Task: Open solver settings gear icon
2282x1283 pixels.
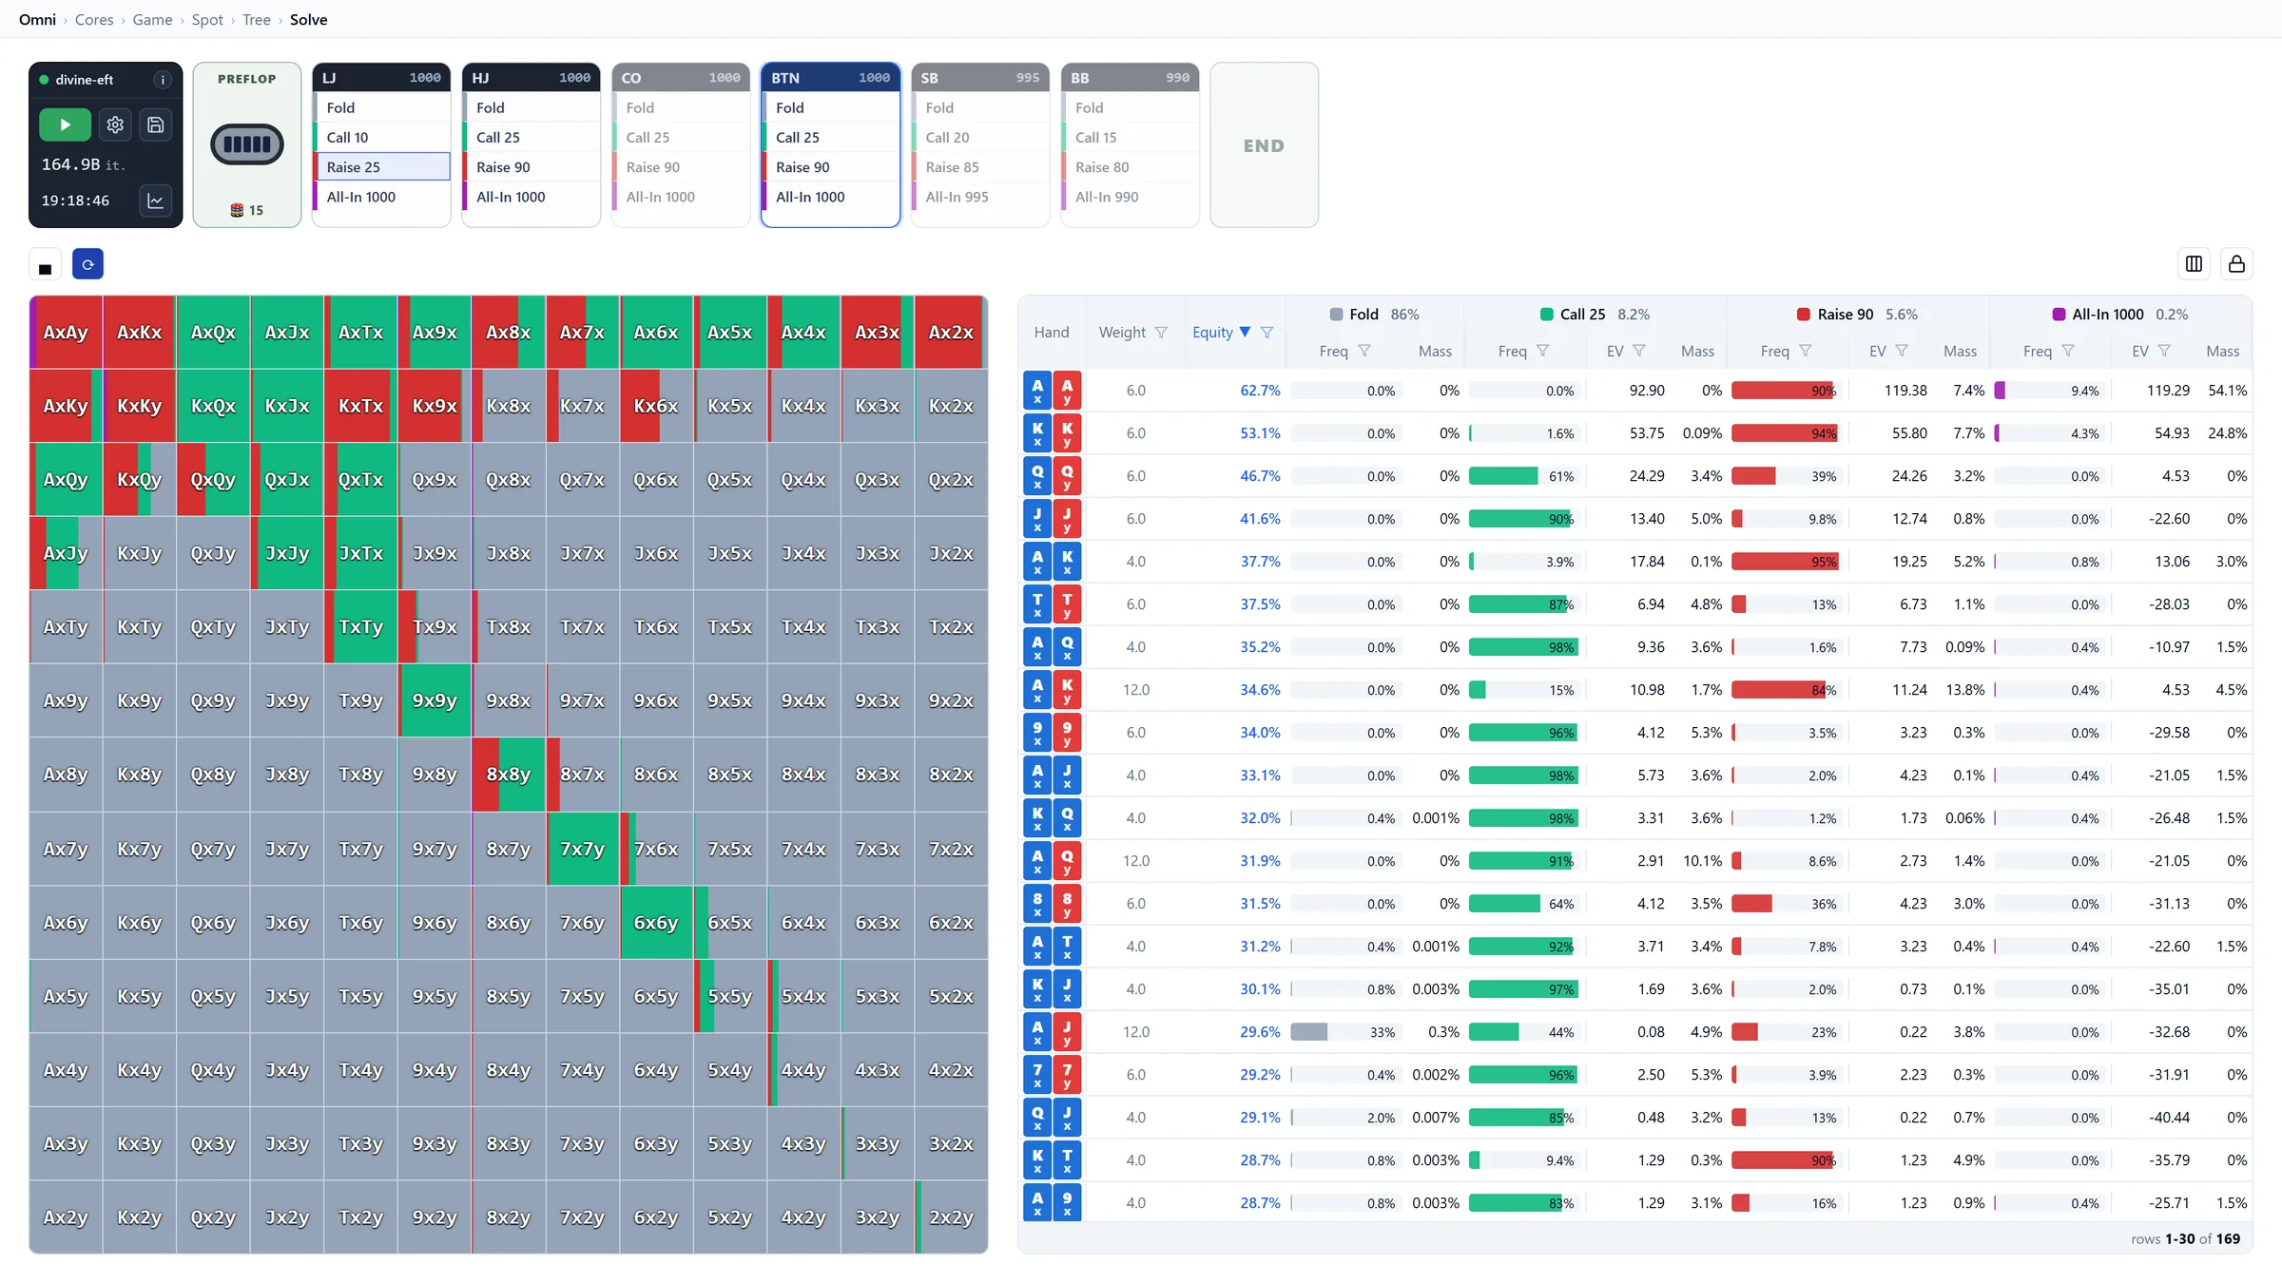Action: [115, 124]
